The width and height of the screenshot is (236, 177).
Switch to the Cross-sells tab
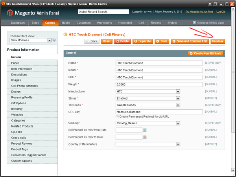tap(32, 138)
